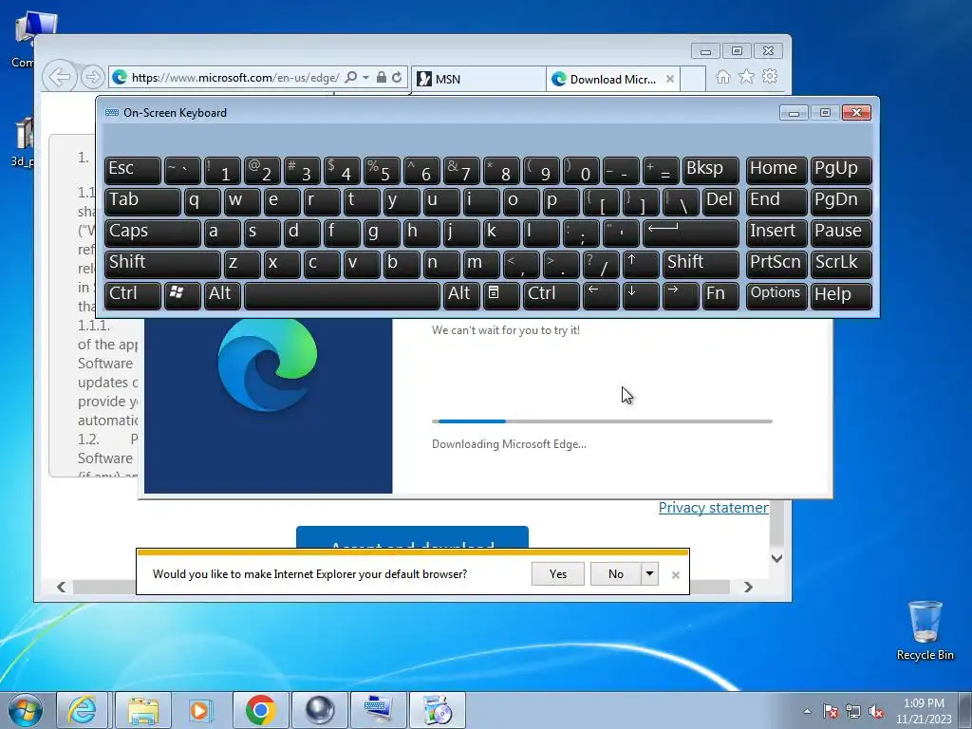972x729 pixels.
Task: Click the horizontal scrollbar right arrow
Action: point(748,587)
